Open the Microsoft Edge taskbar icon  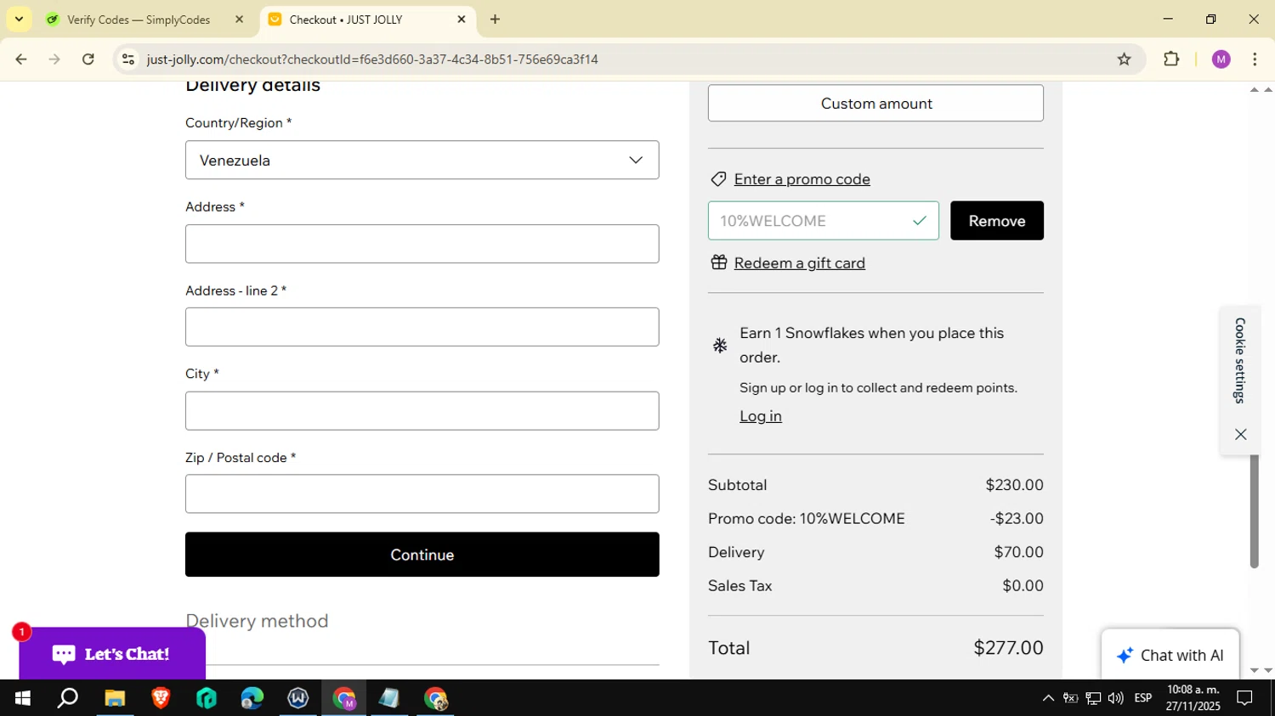coord(252,698)
